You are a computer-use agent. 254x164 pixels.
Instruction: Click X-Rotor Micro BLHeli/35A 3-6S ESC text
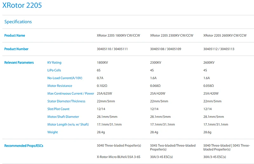[x=118, y=157]
